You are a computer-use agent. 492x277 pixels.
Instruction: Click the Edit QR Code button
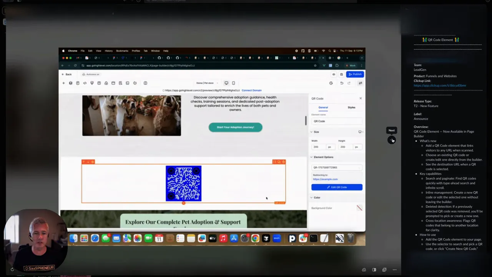[x=337, y=187]
